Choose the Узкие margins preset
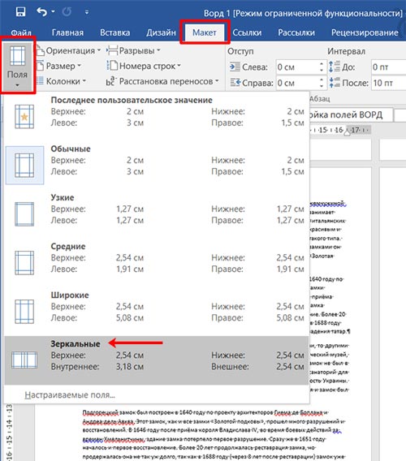 click(157, 214)
